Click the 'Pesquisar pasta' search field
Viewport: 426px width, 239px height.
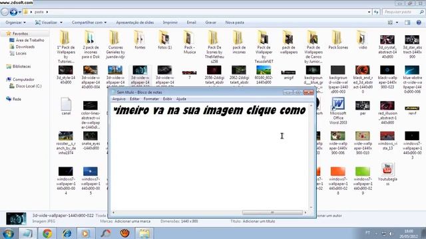403,12
